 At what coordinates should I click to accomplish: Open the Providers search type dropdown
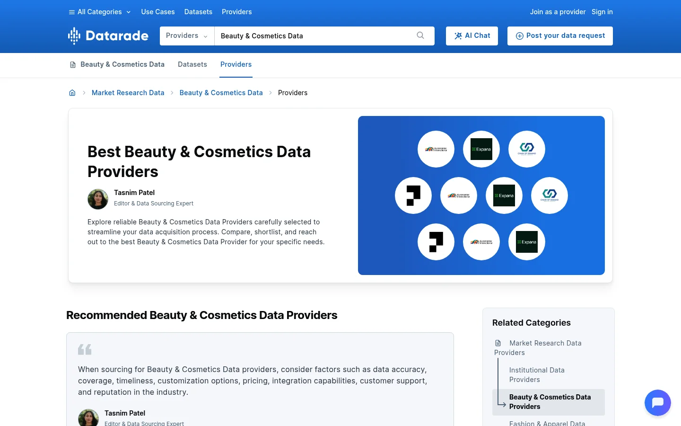point(187,36)
